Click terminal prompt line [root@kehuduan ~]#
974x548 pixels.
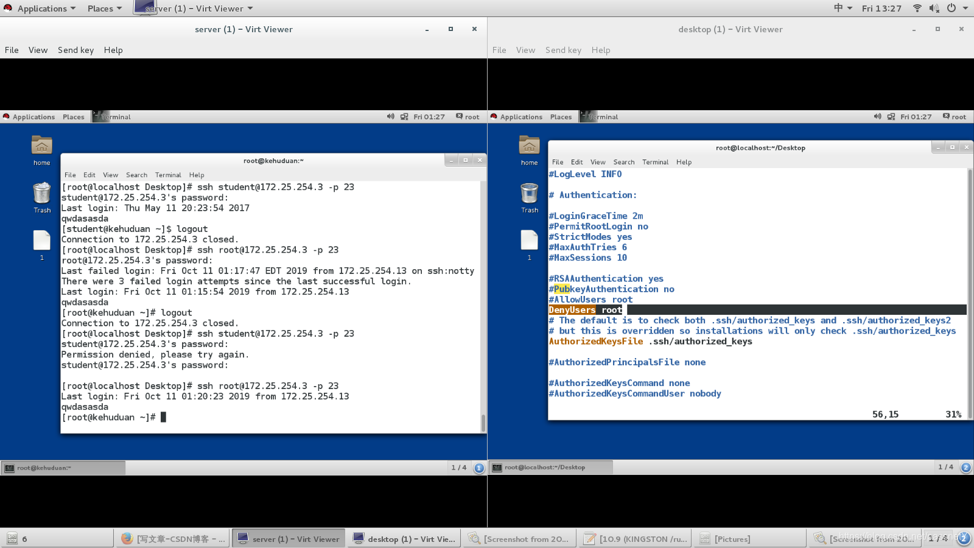[114, 417]
